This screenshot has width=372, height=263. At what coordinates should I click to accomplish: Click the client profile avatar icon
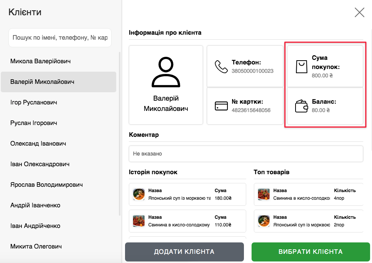[x=166, y=72]
